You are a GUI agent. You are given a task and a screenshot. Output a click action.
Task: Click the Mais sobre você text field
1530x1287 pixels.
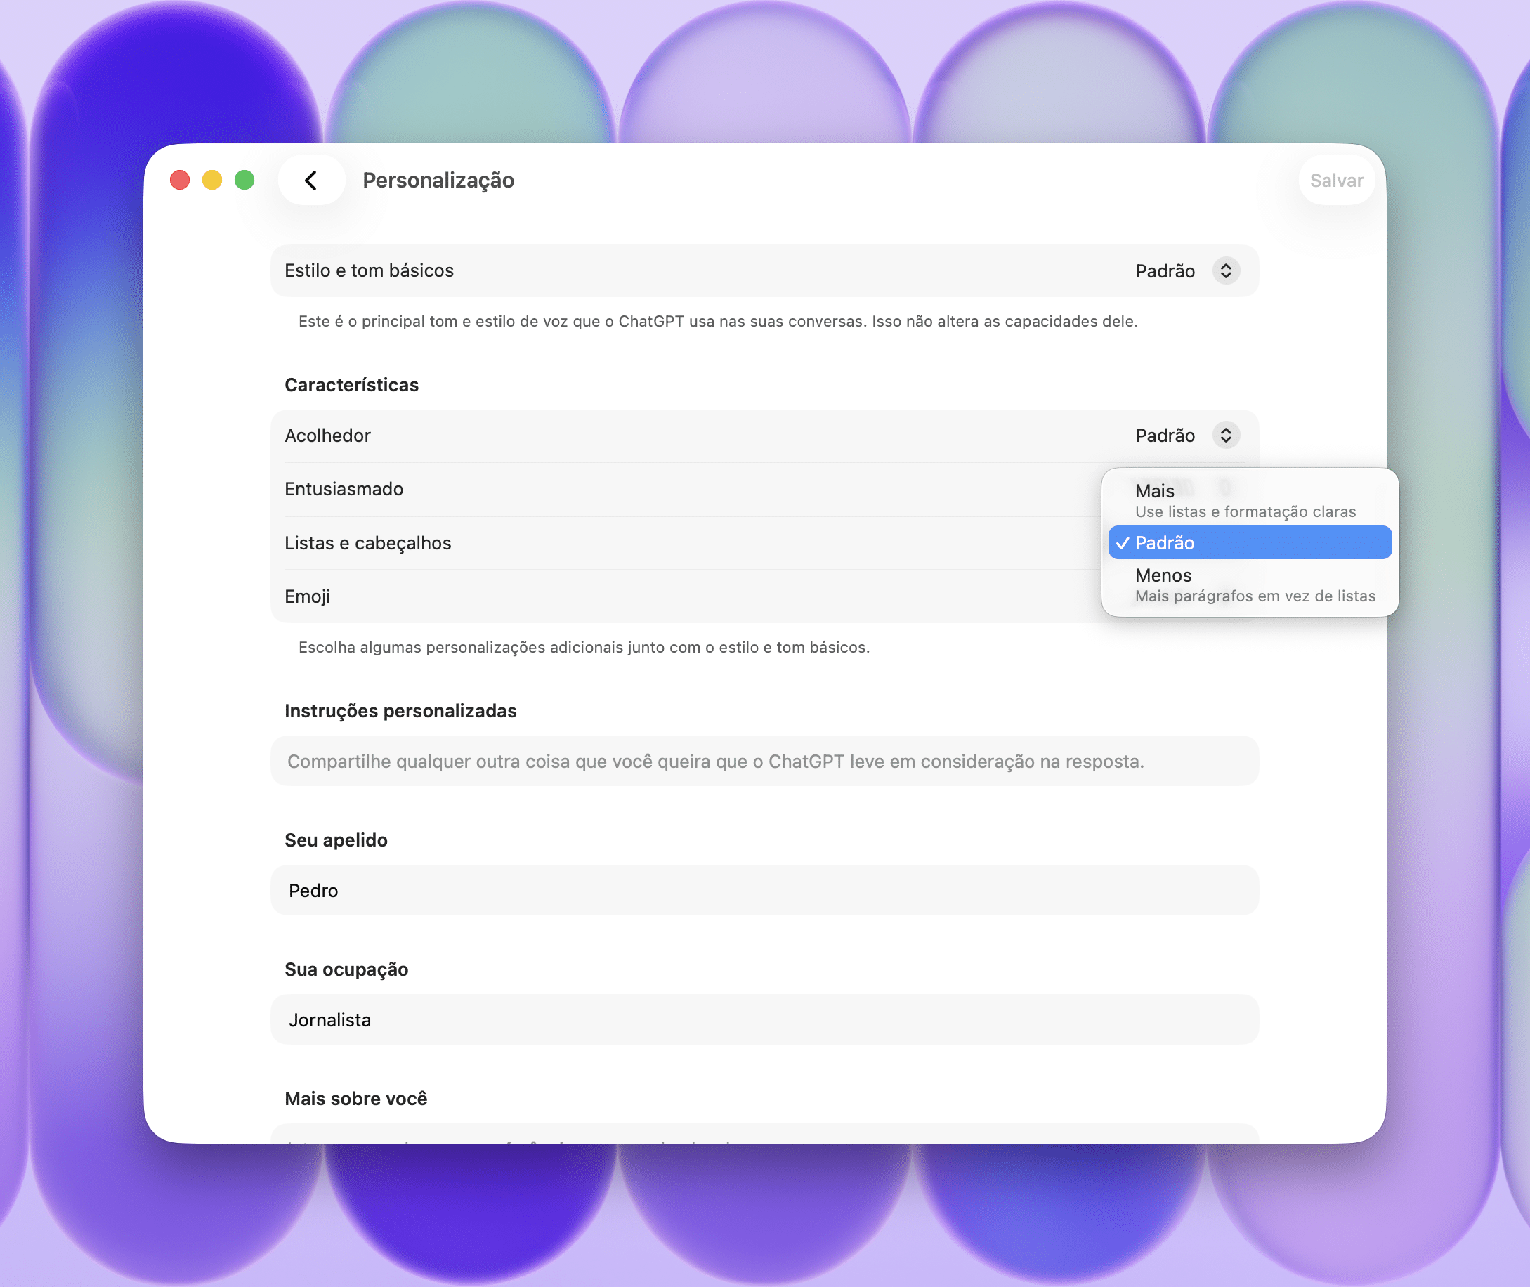(x=764, y=1135)
